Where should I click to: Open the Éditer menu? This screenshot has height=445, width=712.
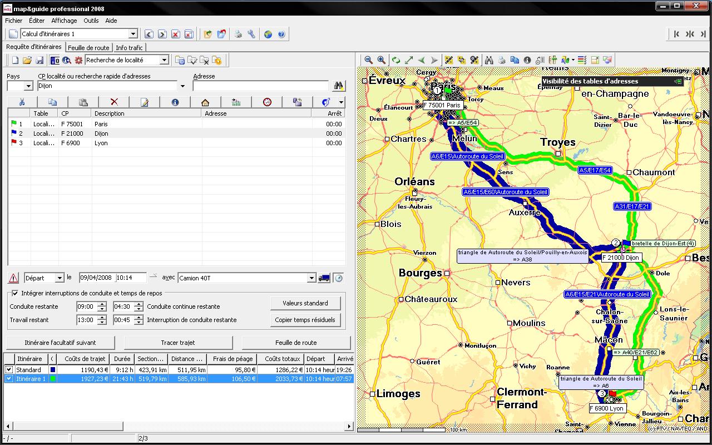coord(37,21)
